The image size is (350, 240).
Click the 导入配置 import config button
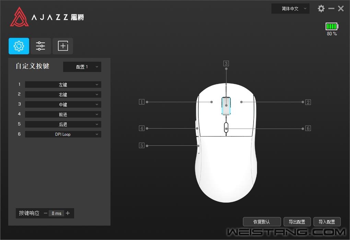(x=327, y=222)
